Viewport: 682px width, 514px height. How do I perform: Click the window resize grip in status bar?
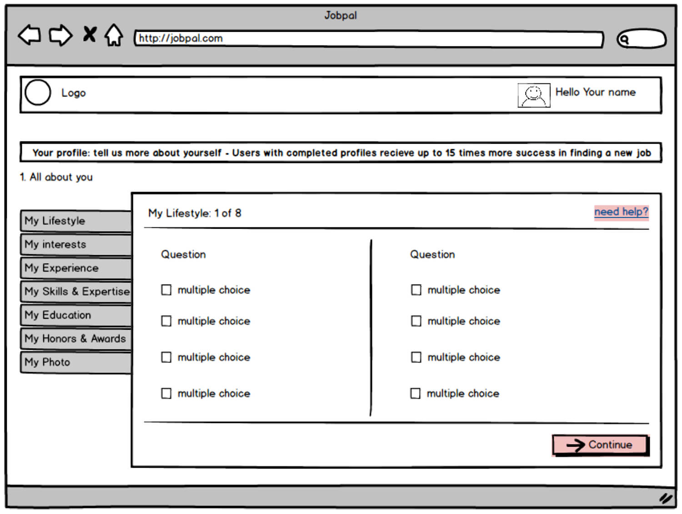pyautogui.click(x=666, y=498)
